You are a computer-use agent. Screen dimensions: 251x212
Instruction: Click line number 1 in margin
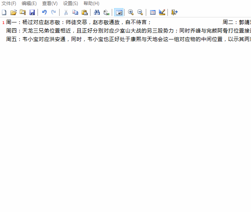click(3, 23)
